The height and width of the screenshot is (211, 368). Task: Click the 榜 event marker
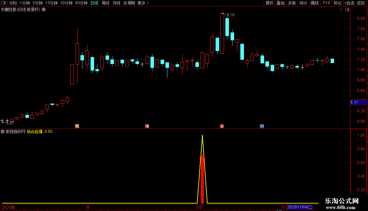[x=77, y=126]
